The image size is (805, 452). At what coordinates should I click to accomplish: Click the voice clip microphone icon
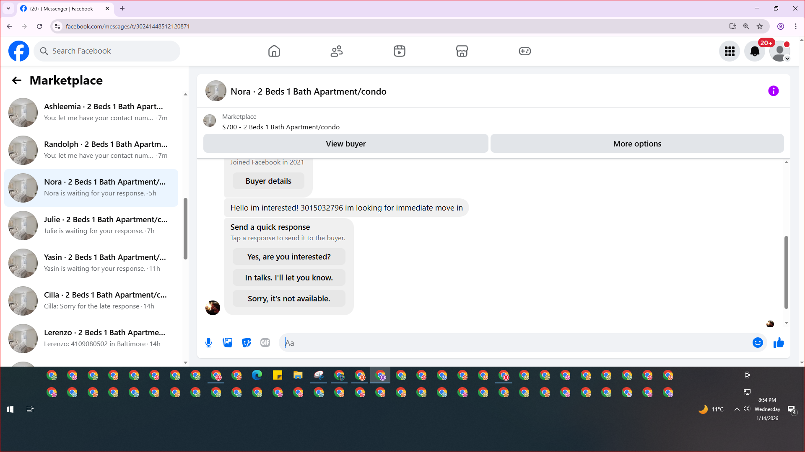208,343
